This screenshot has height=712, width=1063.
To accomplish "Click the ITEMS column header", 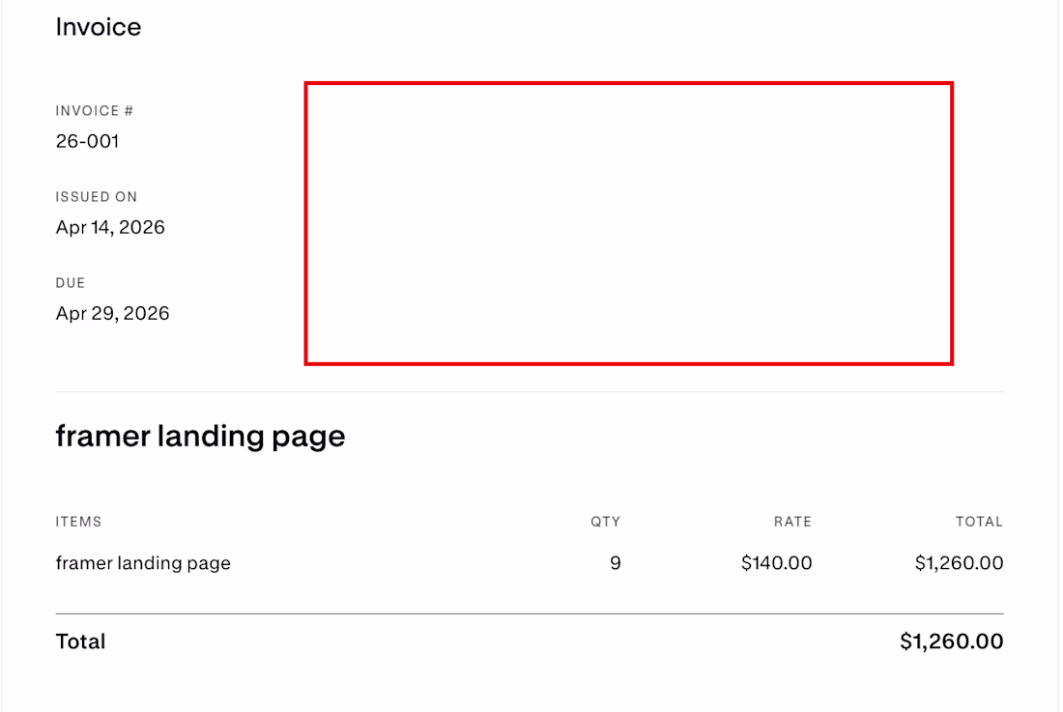I will point(78,522).
